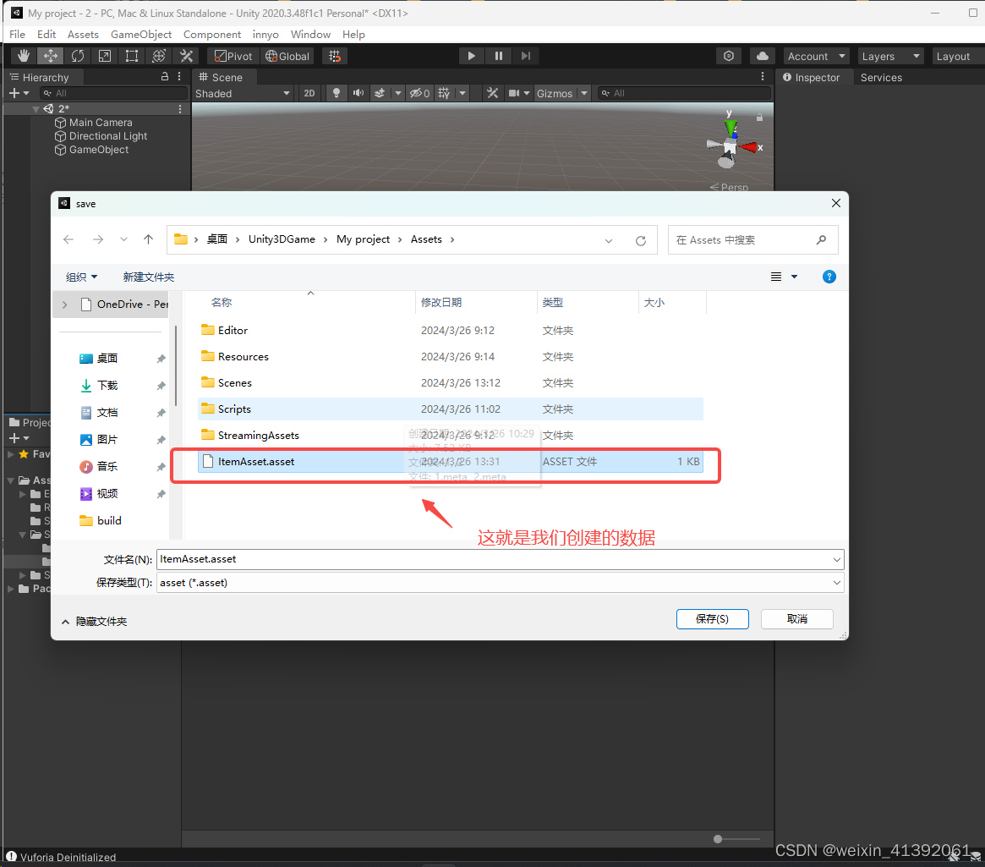
Task: Switch to the Services tab
Action: click(881, 77)
